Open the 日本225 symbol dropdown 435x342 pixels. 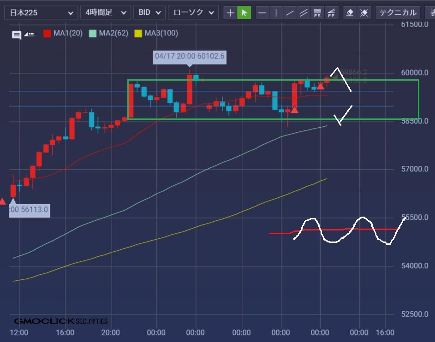(x=41, y=12)
